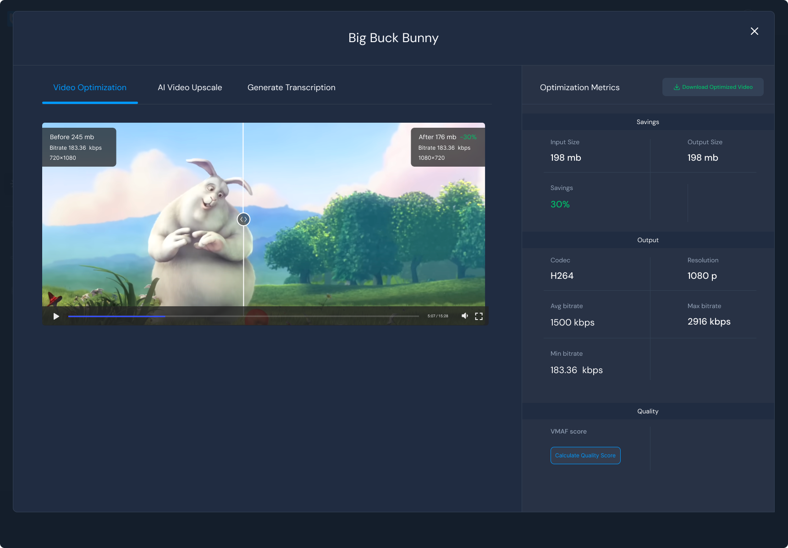Open the AI Video Upscale tab

pyautogui.click(x=190, y=87)
